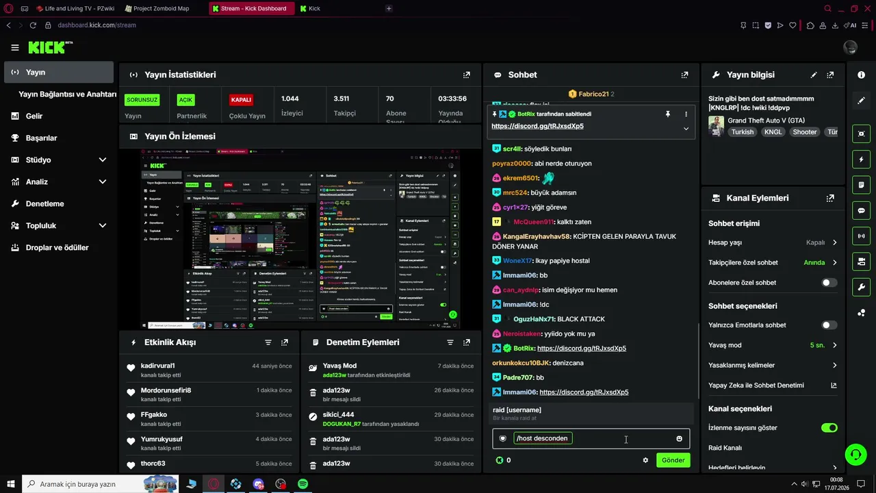Open filter menu in Etkinlik Akışı
This screenshot has width=876, height=493.
pos(268,342)
